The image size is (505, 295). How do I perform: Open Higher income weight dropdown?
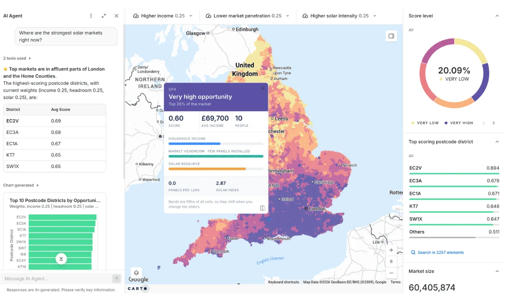191,16
